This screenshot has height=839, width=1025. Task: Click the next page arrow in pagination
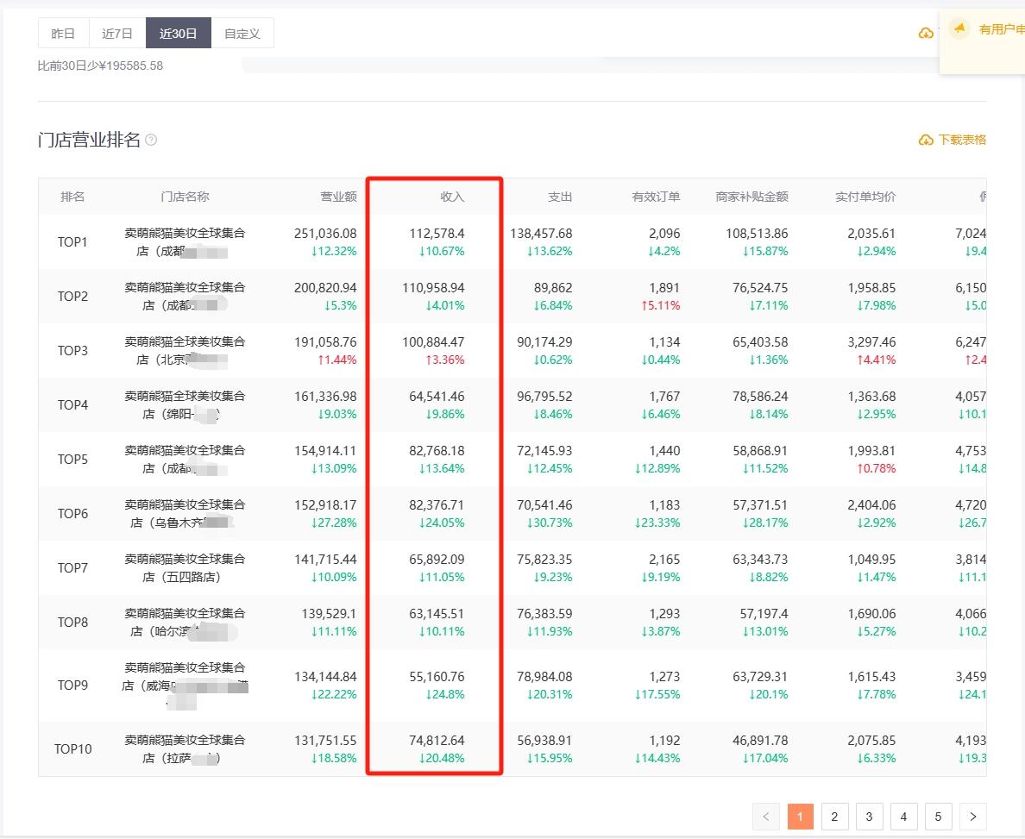(x=972, y=817)
